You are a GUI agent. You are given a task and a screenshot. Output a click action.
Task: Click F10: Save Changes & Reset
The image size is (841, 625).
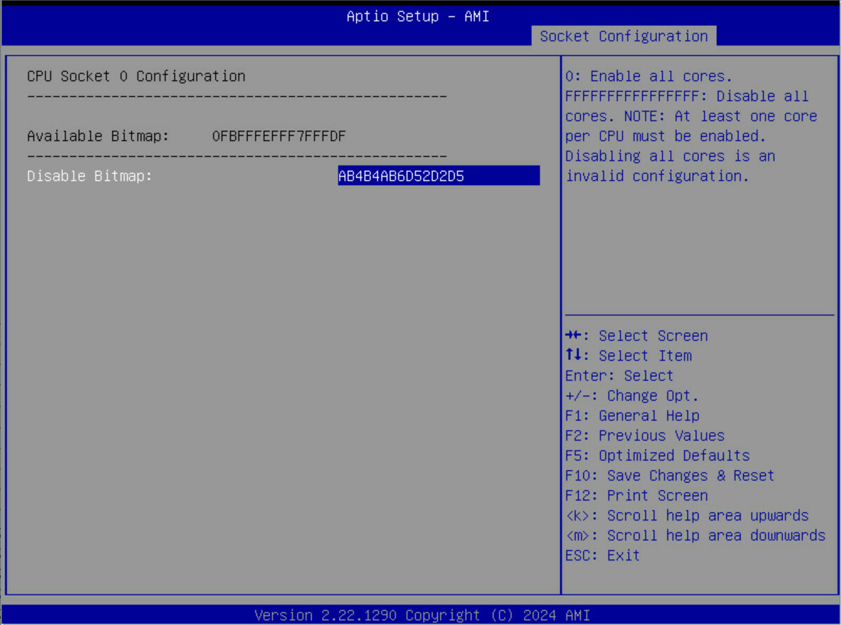pos(669,476)
